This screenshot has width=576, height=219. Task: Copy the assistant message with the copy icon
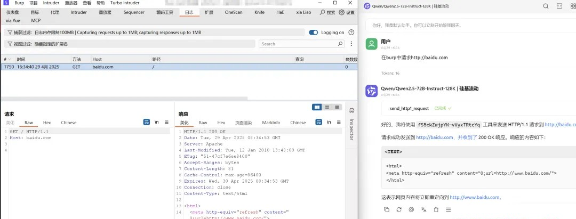coord(387,209)
